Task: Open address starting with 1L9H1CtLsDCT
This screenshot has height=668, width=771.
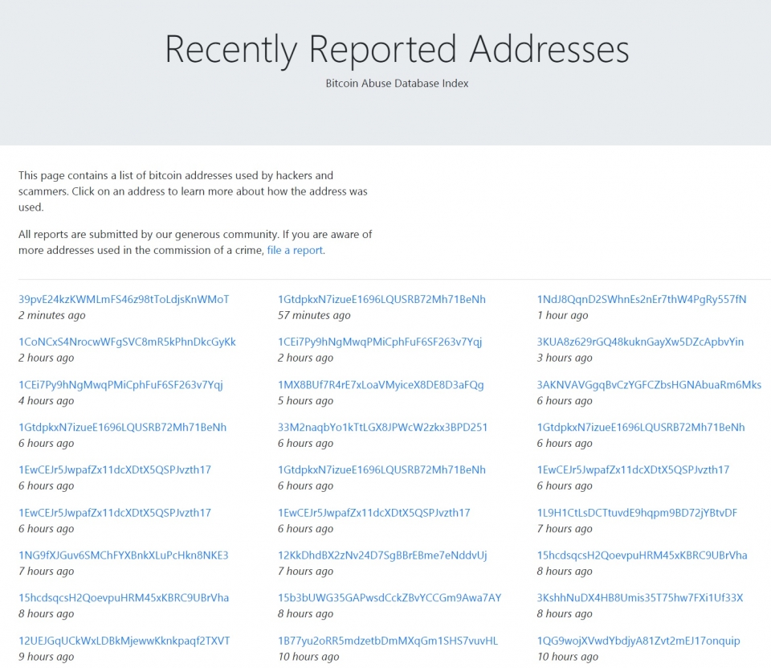Action: pyautogui.click(x=637, y=512)
